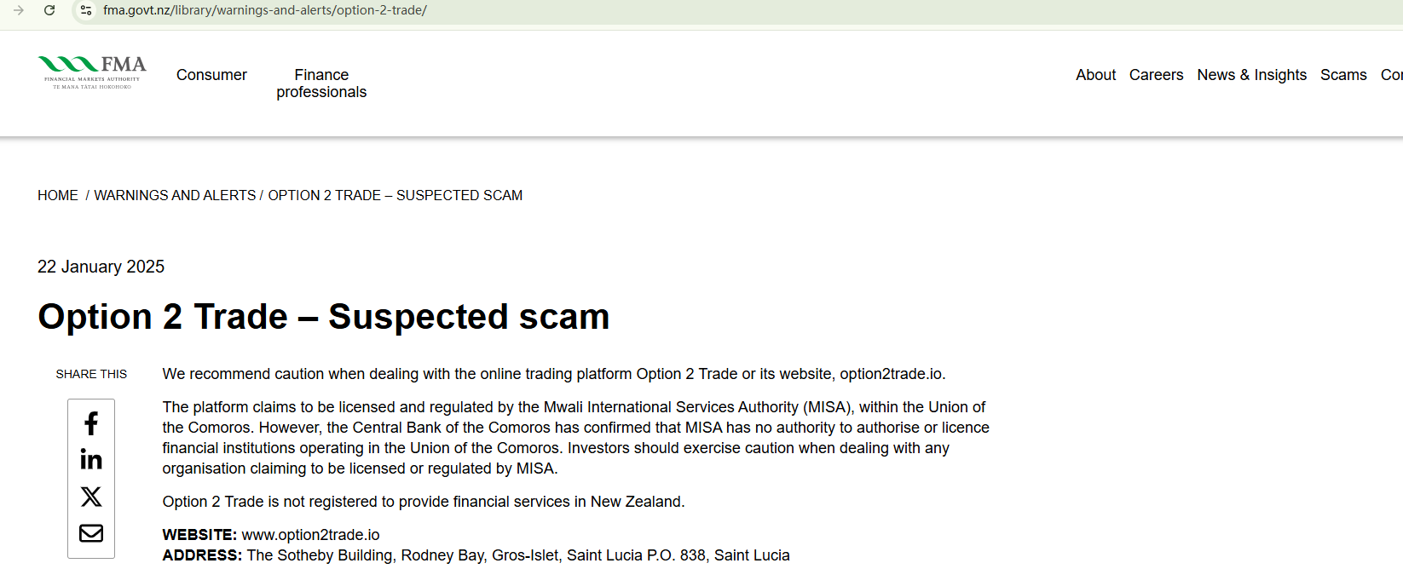Open the Consumer menu
The width and height of the screenshot is (1403, 569).
211,75
